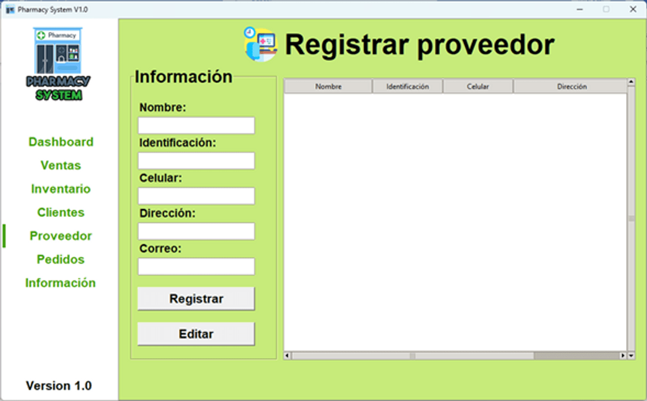Open the Inventario section
The image size is (647, 401).
[61, 189]
